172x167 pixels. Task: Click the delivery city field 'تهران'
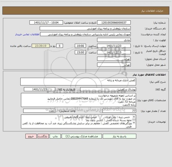(114, 65)
